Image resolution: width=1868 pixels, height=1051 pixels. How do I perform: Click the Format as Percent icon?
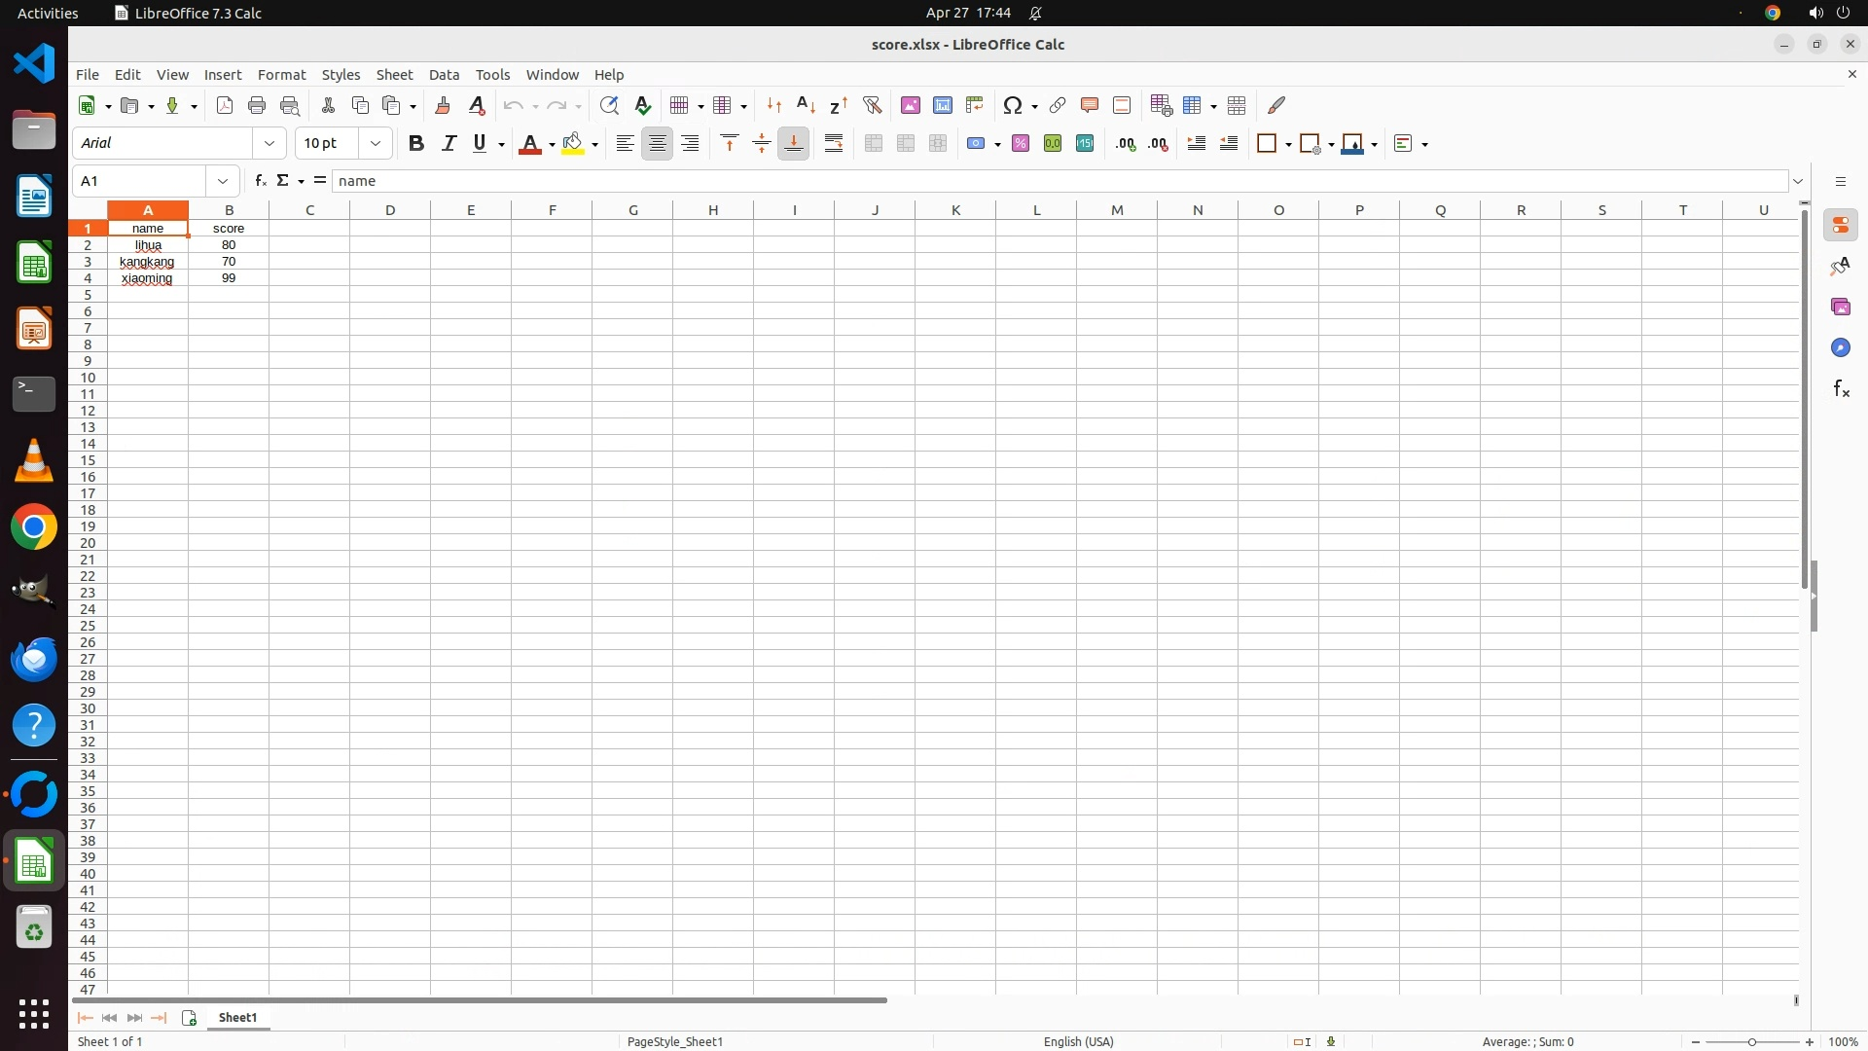tap(1020, 144)
